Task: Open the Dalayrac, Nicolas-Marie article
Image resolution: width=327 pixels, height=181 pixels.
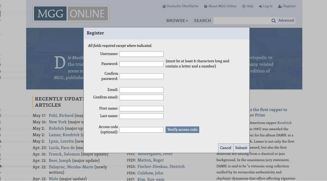Action: 71,167
